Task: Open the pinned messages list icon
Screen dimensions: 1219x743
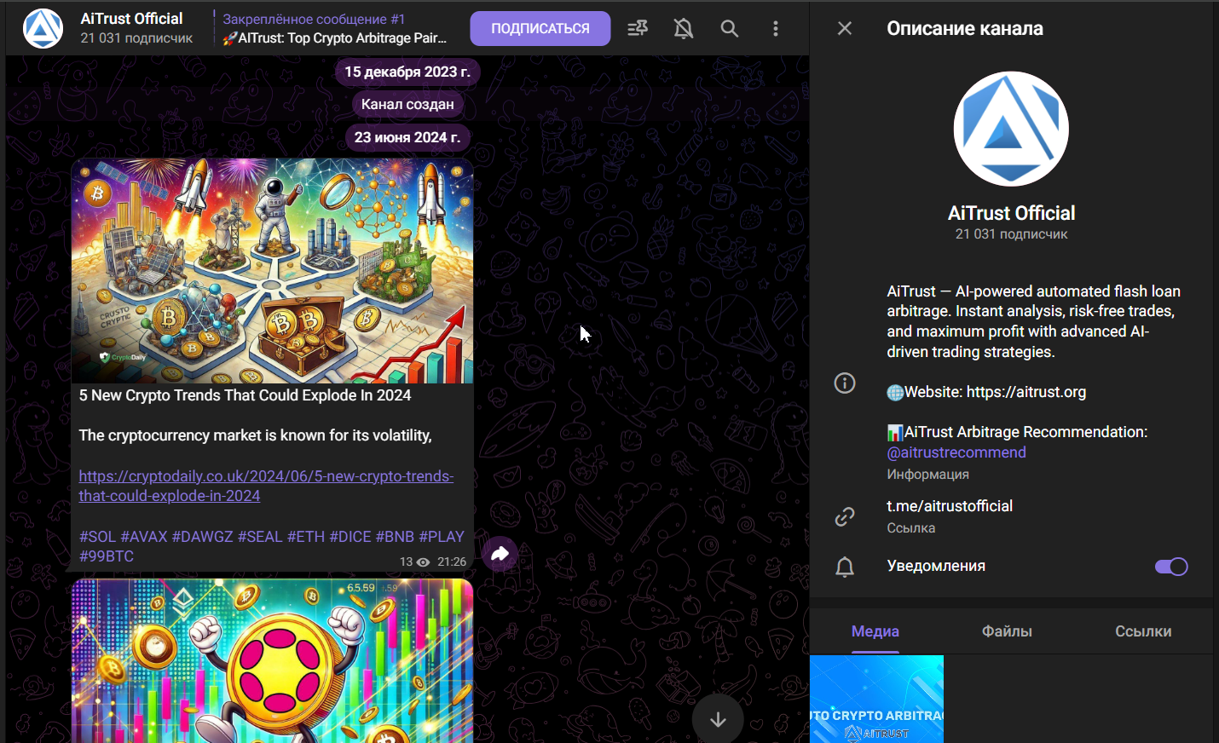Action: coord(638,28)
